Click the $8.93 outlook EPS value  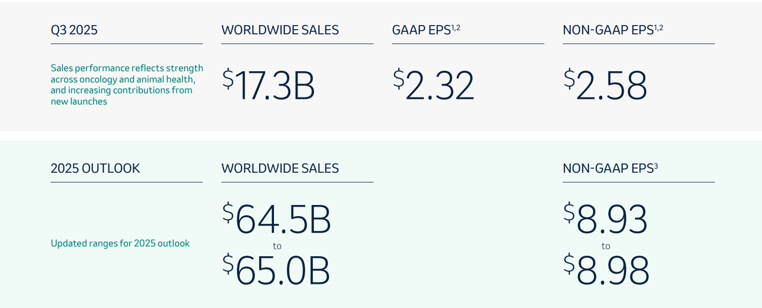coord(606,219)
